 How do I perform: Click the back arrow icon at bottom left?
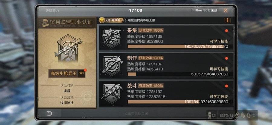[x=49, y=113]
